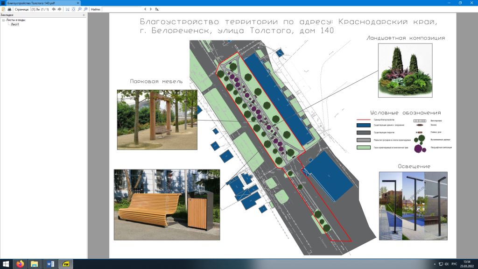Go to previous page arrow

click(x=53, y=9)
